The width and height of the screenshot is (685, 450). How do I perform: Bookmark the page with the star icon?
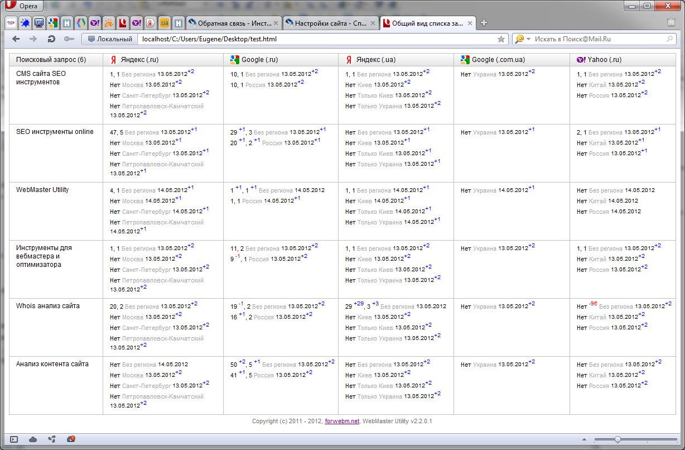(x=501, y=39)
